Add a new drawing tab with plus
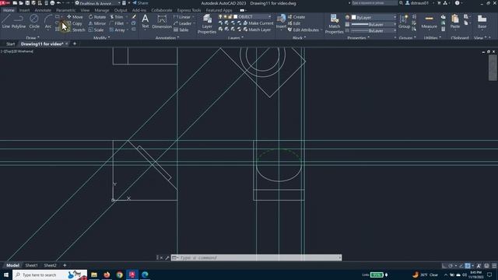 75,44
